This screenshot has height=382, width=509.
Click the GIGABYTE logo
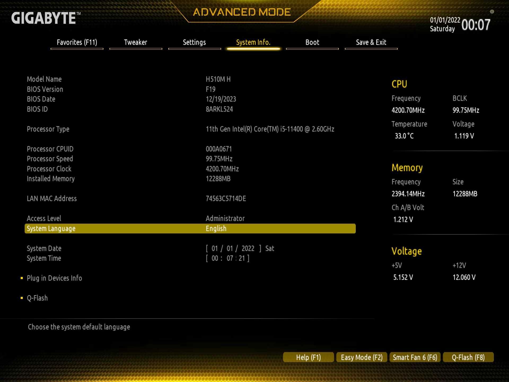click(x=46, y=18)
